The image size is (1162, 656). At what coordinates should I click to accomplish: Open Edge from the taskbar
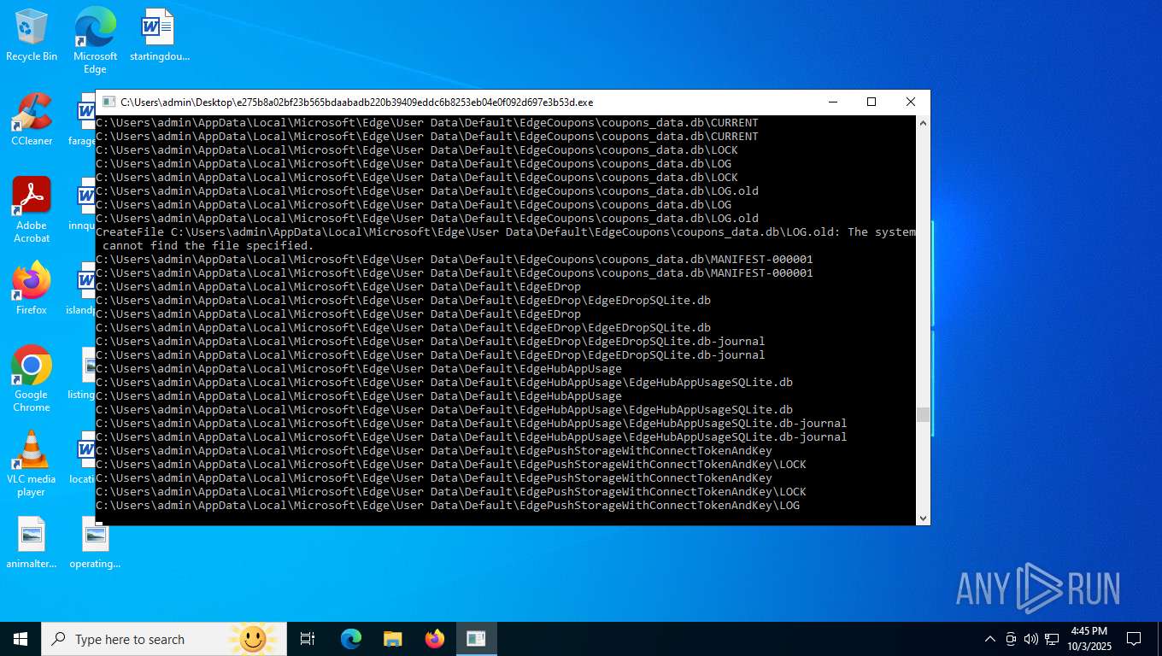tap(351, 639)
